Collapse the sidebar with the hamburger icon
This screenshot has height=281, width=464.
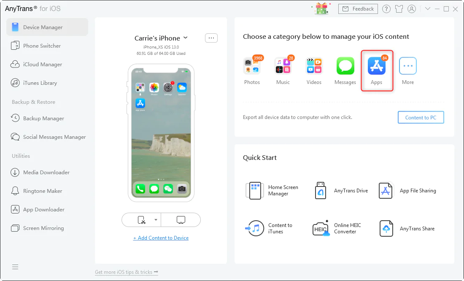click(x=15, y=267)
